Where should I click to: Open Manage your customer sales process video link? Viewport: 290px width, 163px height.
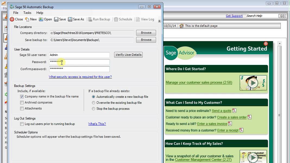(x=199, y=83)
